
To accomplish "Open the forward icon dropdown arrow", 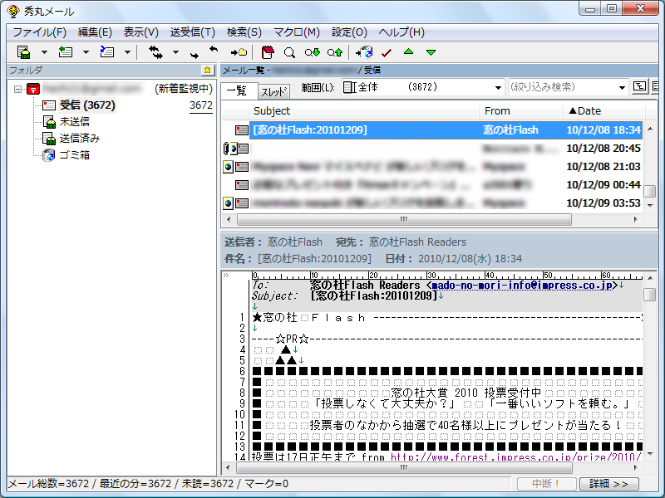I will tap(127, 52).
